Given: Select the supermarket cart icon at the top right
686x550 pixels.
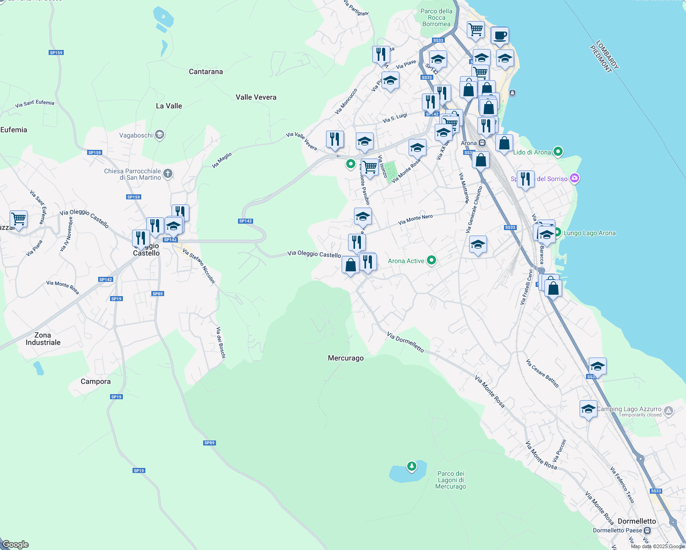Looking at the screenshot, I should tap(475, 29).
